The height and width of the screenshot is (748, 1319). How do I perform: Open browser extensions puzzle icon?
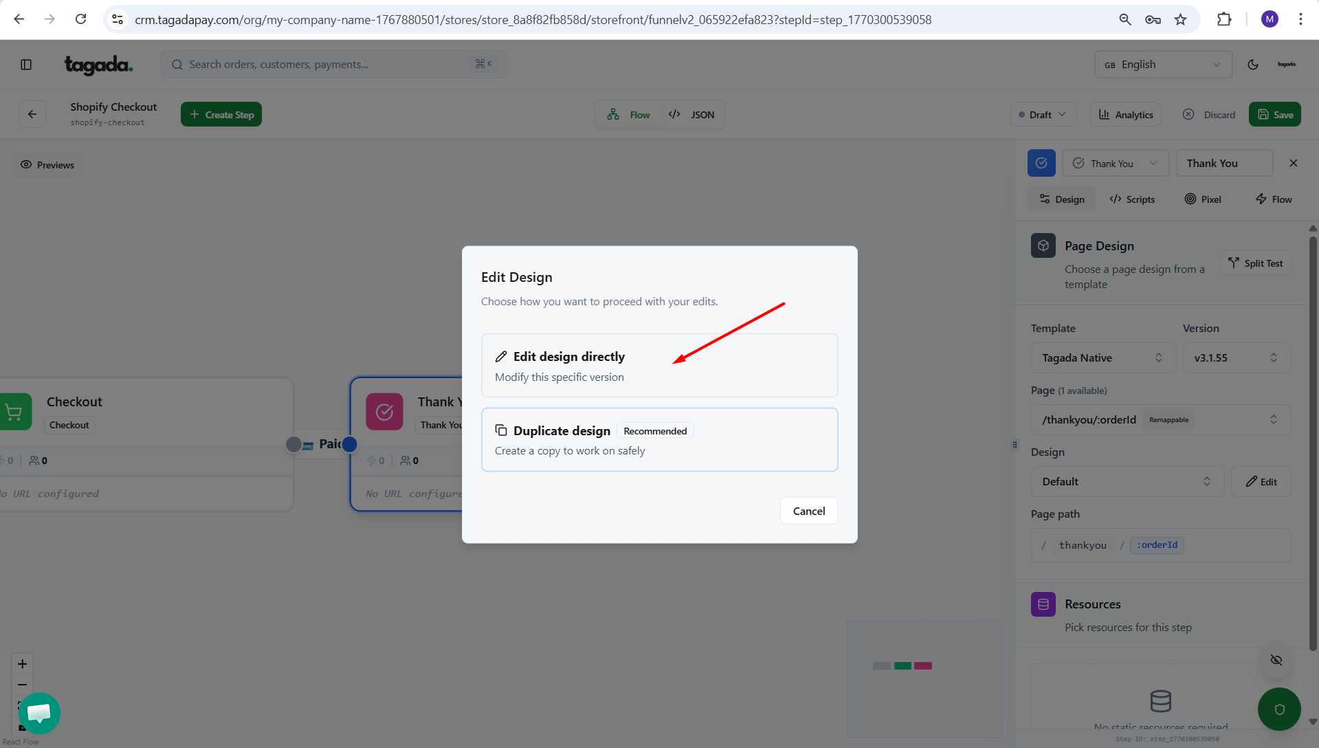point(1223,19)
